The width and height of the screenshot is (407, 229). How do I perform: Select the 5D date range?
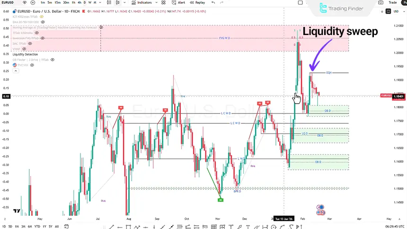point(10,227)
